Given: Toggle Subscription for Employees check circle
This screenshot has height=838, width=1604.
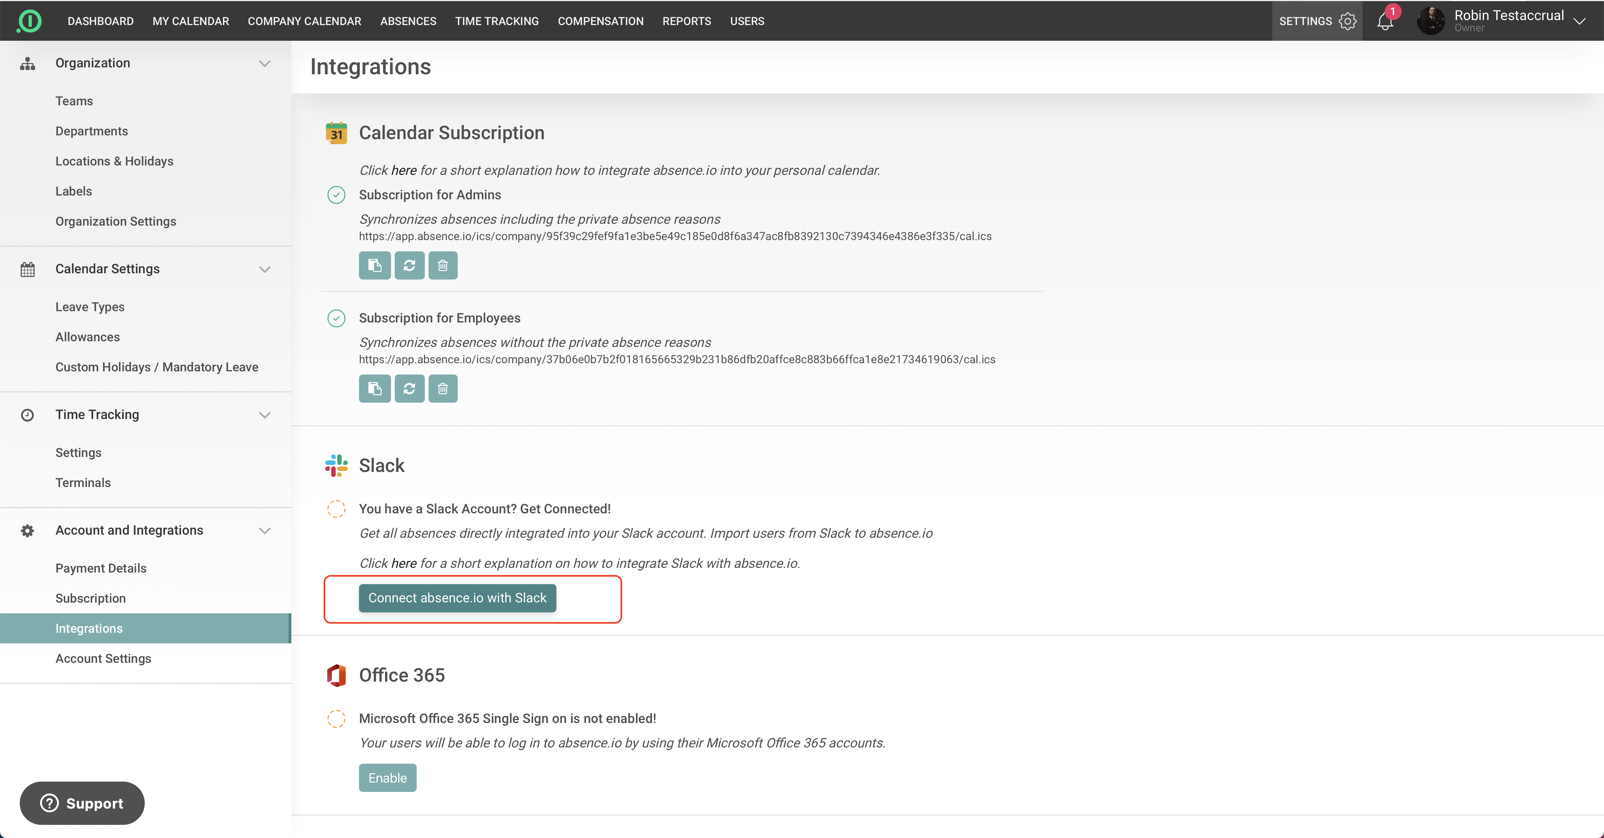Looking at the screenshot, I should coord(336,318).
